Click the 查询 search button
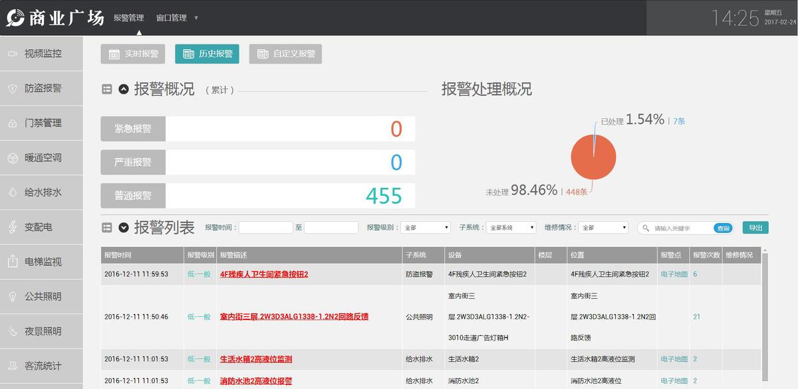 [x=722, y=227]
